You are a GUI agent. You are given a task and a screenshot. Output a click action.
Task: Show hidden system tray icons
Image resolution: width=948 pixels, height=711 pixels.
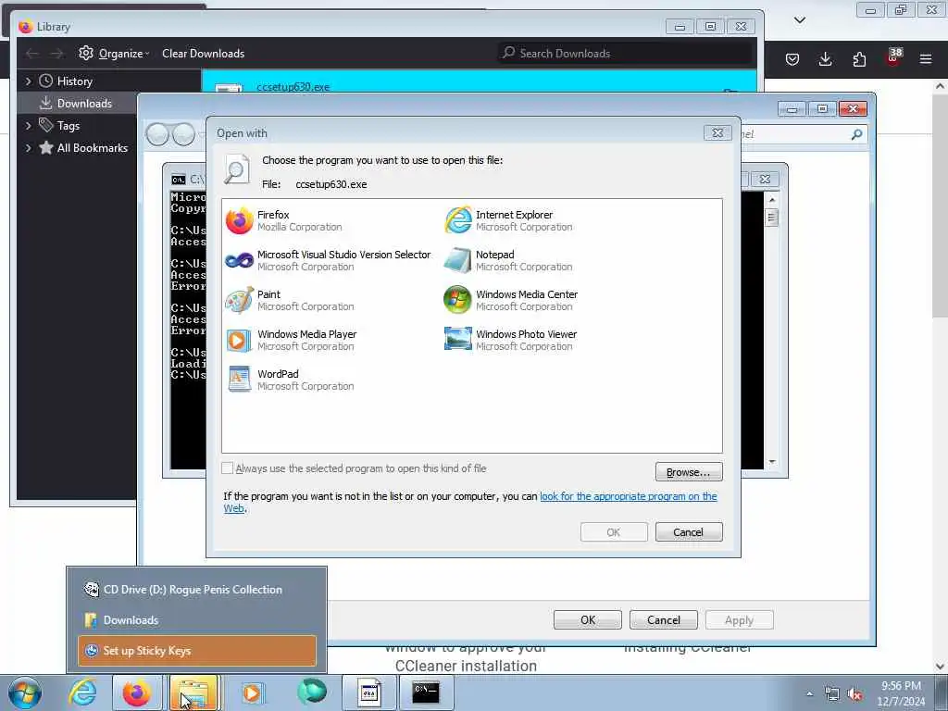[809, 693]
